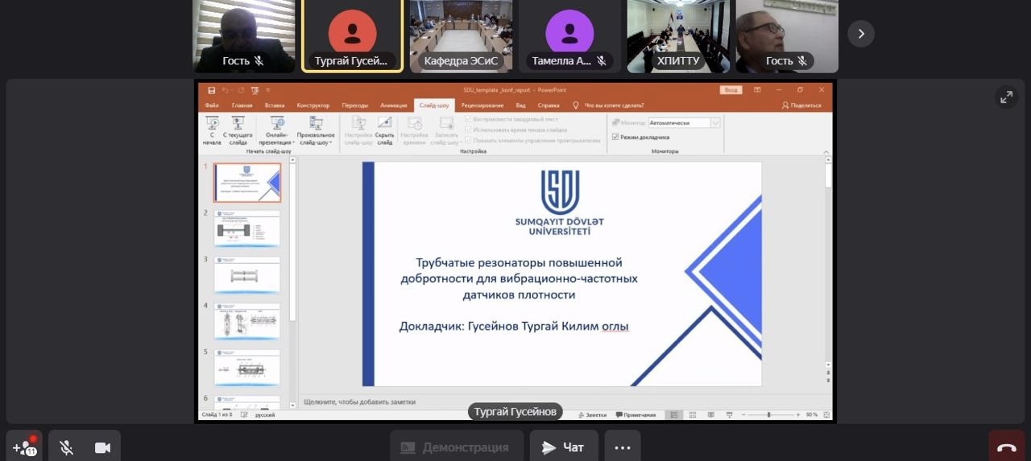The image size is (1031, 461).
Task: Expand the monitor 'Автоматически' combo box
Action: pyautogui.click(x=714, y=123)
